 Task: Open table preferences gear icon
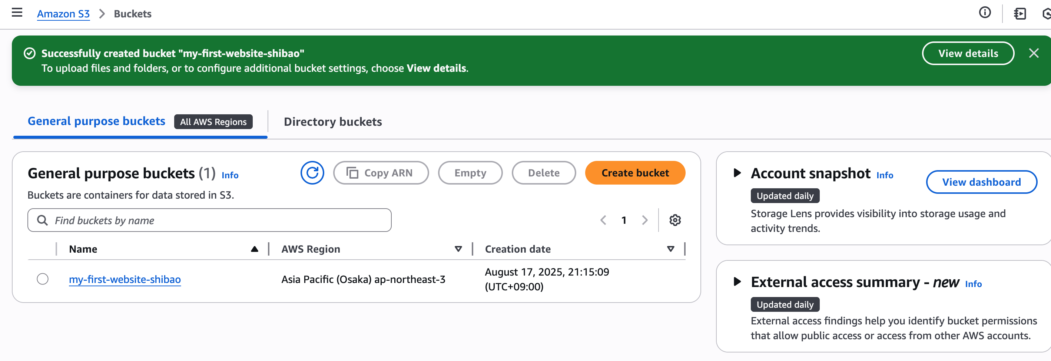pos(675,220)
